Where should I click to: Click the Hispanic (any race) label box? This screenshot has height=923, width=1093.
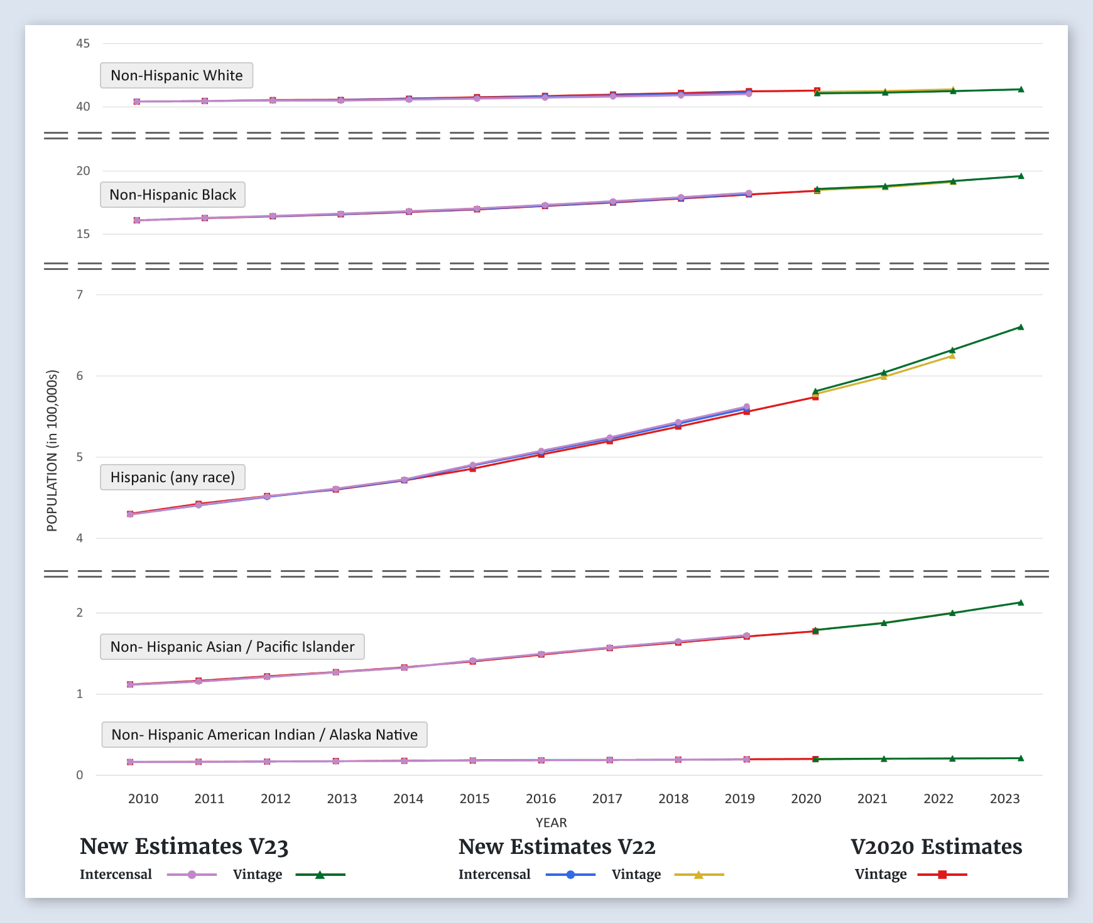pos(173,477)
